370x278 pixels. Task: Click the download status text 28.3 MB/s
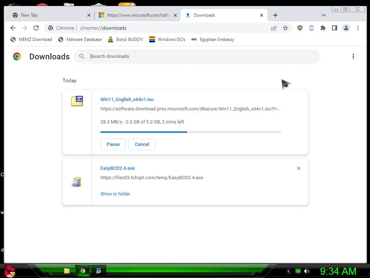tap(142, 122)
